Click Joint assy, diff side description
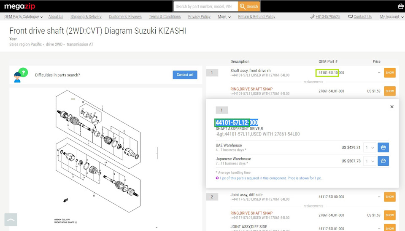The width and height of the screenshot is (405, 231). click(x=246, y=195)
